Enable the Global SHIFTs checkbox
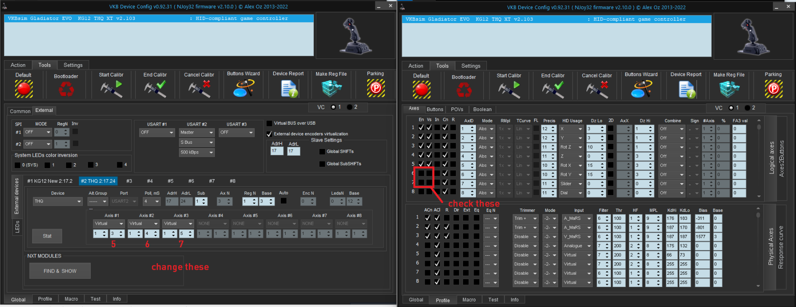796x307 pixels. coord(322,152)
